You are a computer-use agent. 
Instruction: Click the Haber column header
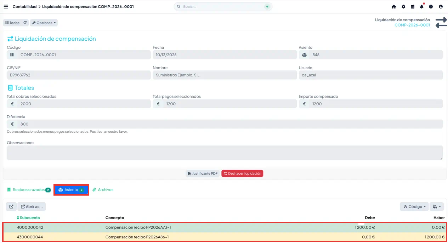pyautogui.click(x=439, y=218)
